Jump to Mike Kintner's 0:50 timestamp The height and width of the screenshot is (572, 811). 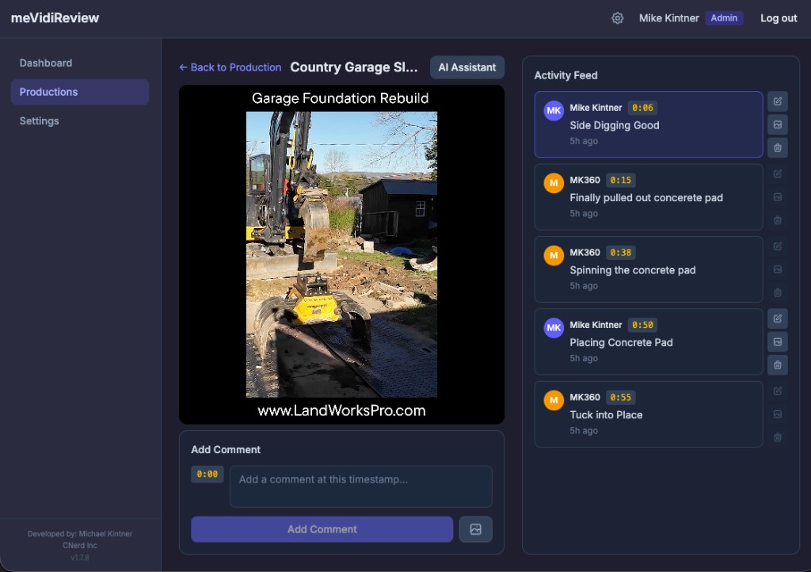[642, 325]
